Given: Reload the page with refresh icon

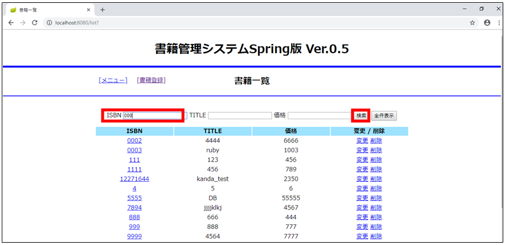Looking at the screenshot, I should pyautogui.click(x=34, y=23).
